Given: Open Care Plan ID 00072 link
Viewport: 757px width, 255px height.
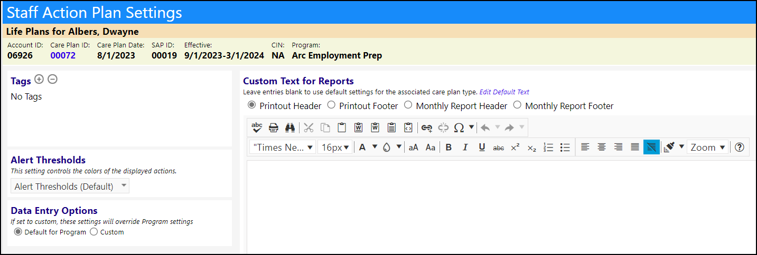Looking at the screenshot, I should pyautogui.click(x=63, y=55).
